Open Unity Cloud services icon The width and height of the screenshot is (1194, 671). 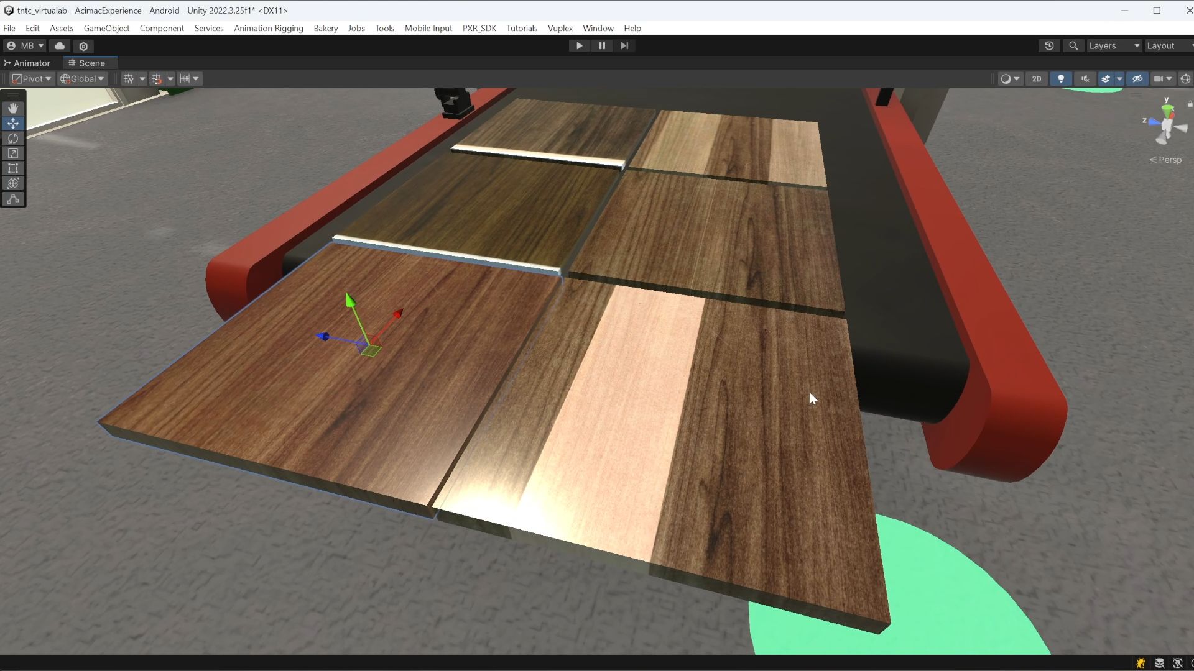60,46
